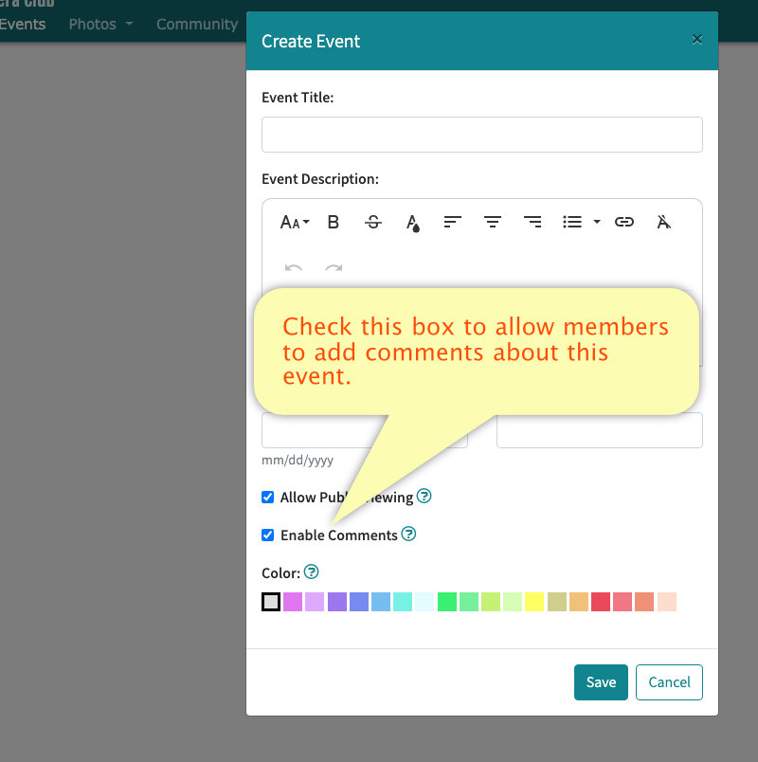Choose the red color swatch
The width and height of the screenshot is (758, 762).
601,602
